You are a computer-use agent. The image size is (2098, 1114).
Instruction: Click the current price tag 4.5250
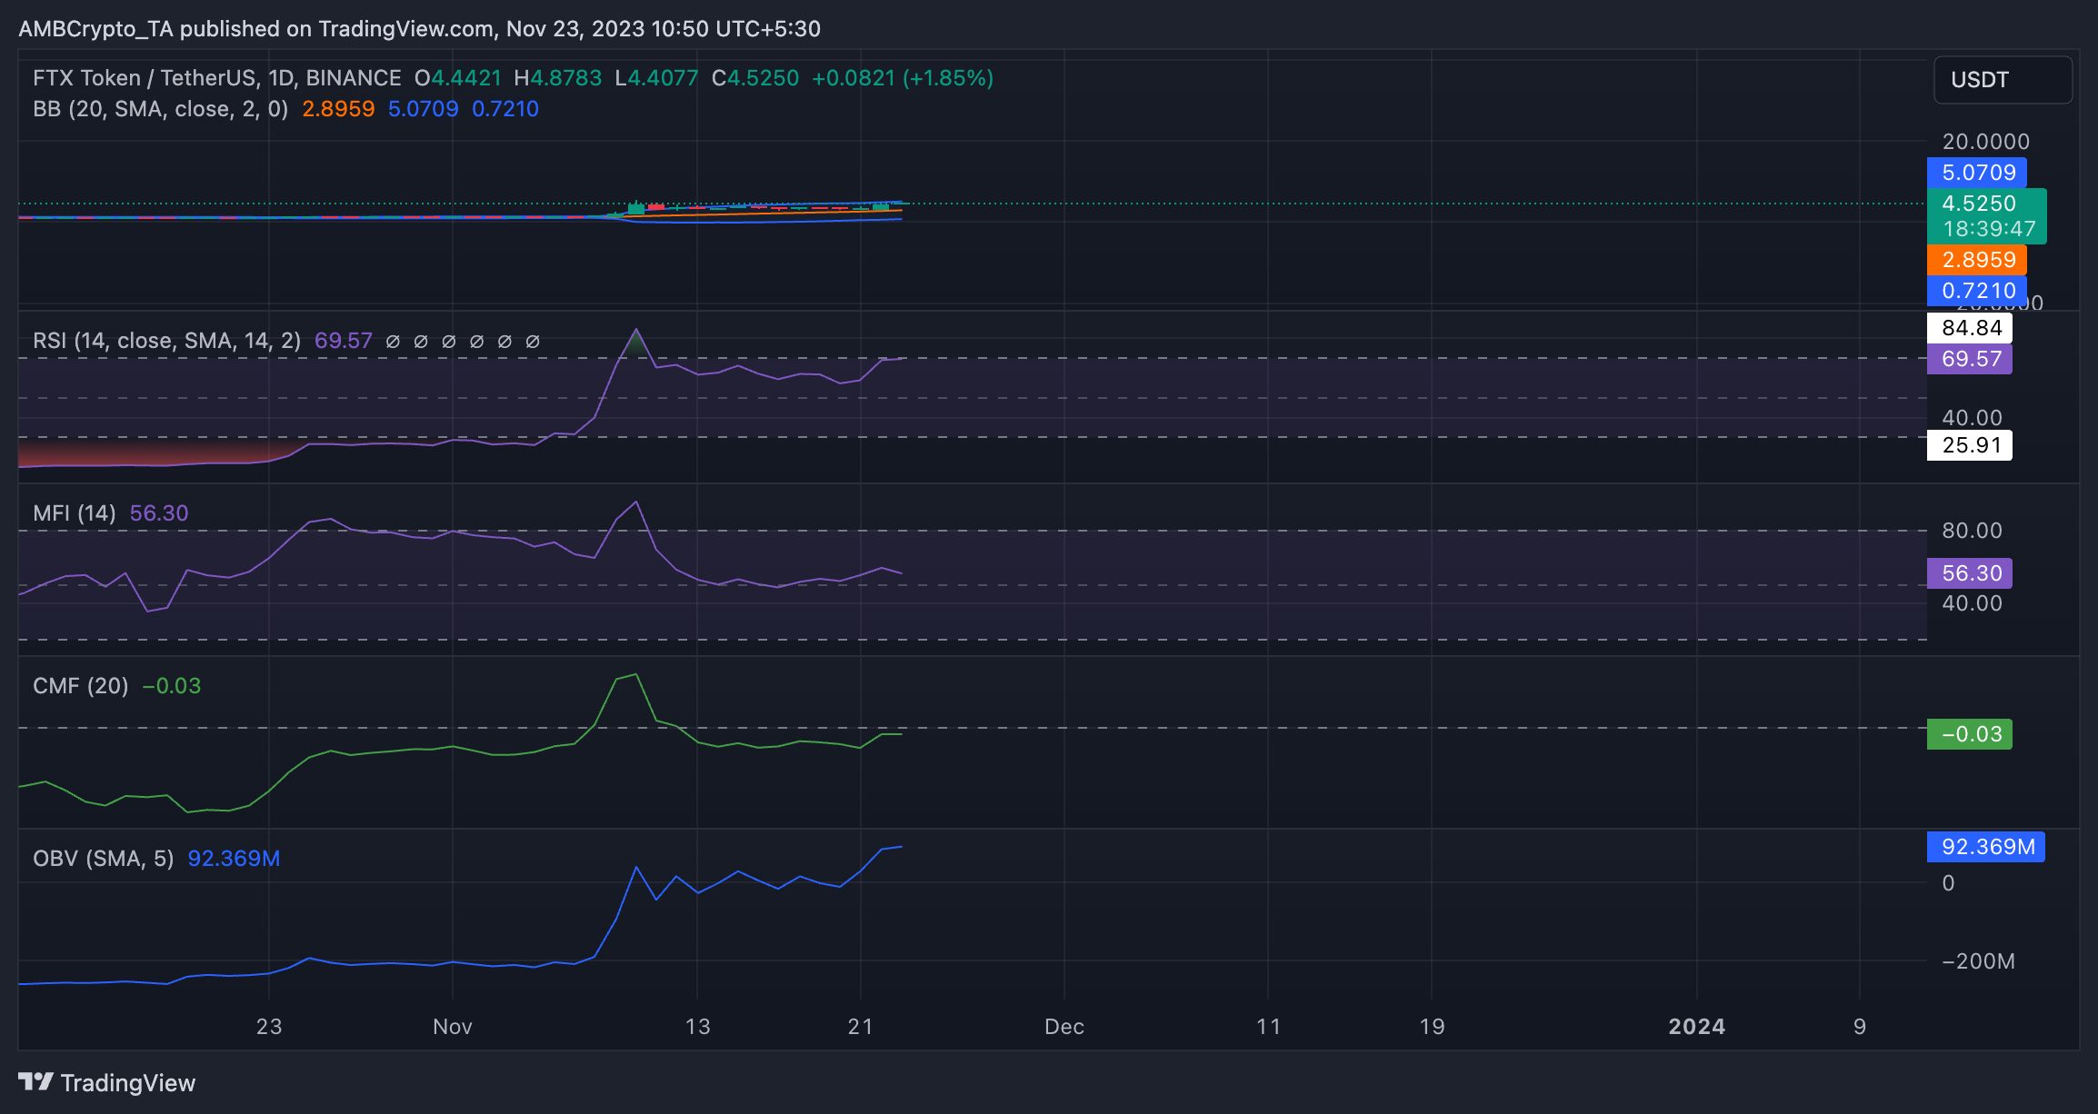point(1986,215)
